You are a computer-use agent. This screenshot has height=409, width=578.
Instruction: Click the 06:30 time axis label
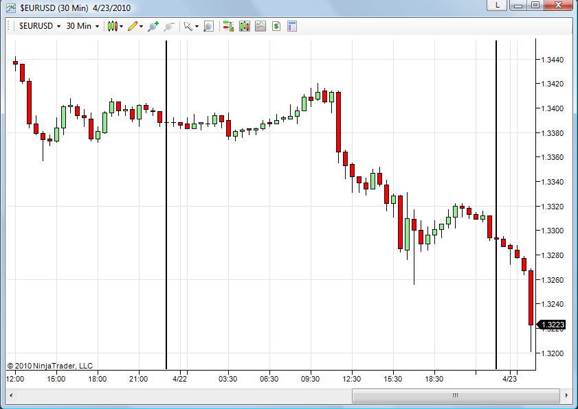point(269,379)
